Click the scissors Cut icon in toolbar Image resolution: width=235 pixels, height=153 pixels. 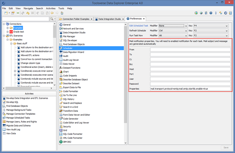click(x=37, y=13)
